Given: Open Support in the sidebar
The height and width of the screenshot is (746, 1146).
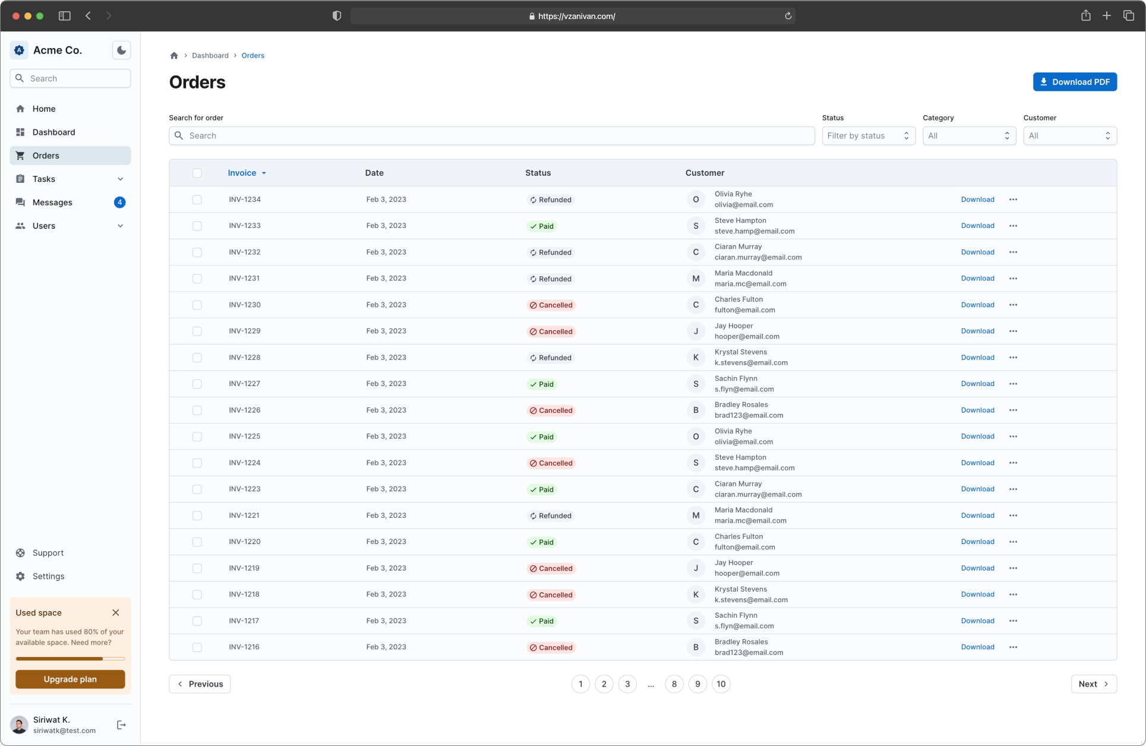Looking at the screenshot, I should click(x=70, y=553).
